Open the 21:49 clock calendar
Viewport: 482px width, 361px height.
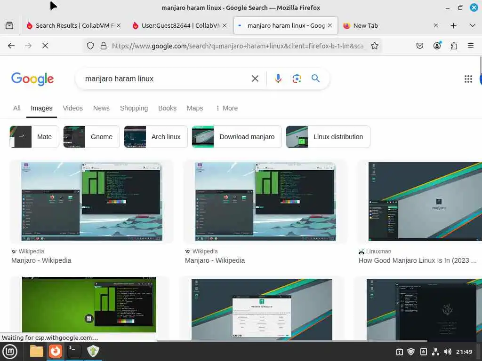click(464, 352)
